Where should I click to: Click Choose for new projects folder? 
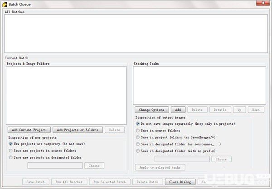tap(94, 165)
